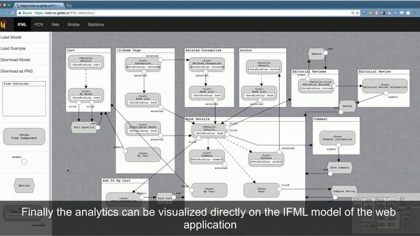Select the Editorial Review Information form
Screen dimensions: 420x236
click(385, 86)
